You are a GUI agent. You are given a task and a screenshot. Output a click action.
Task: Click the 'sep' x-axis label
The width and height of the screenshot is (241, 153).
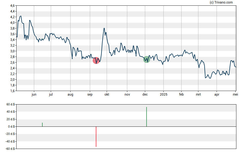click(x=90, y=95)
